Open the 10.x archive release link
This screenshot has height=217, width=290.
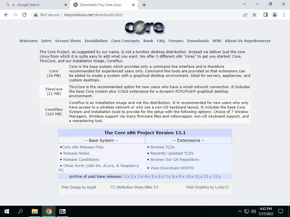point(189,176)
